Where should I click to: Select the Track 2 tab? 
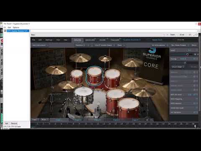tap(78, 120)
